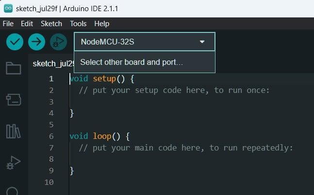Click the board selector dropdown arrow
This screenshot has height=195, width=314.
[202, 42]
